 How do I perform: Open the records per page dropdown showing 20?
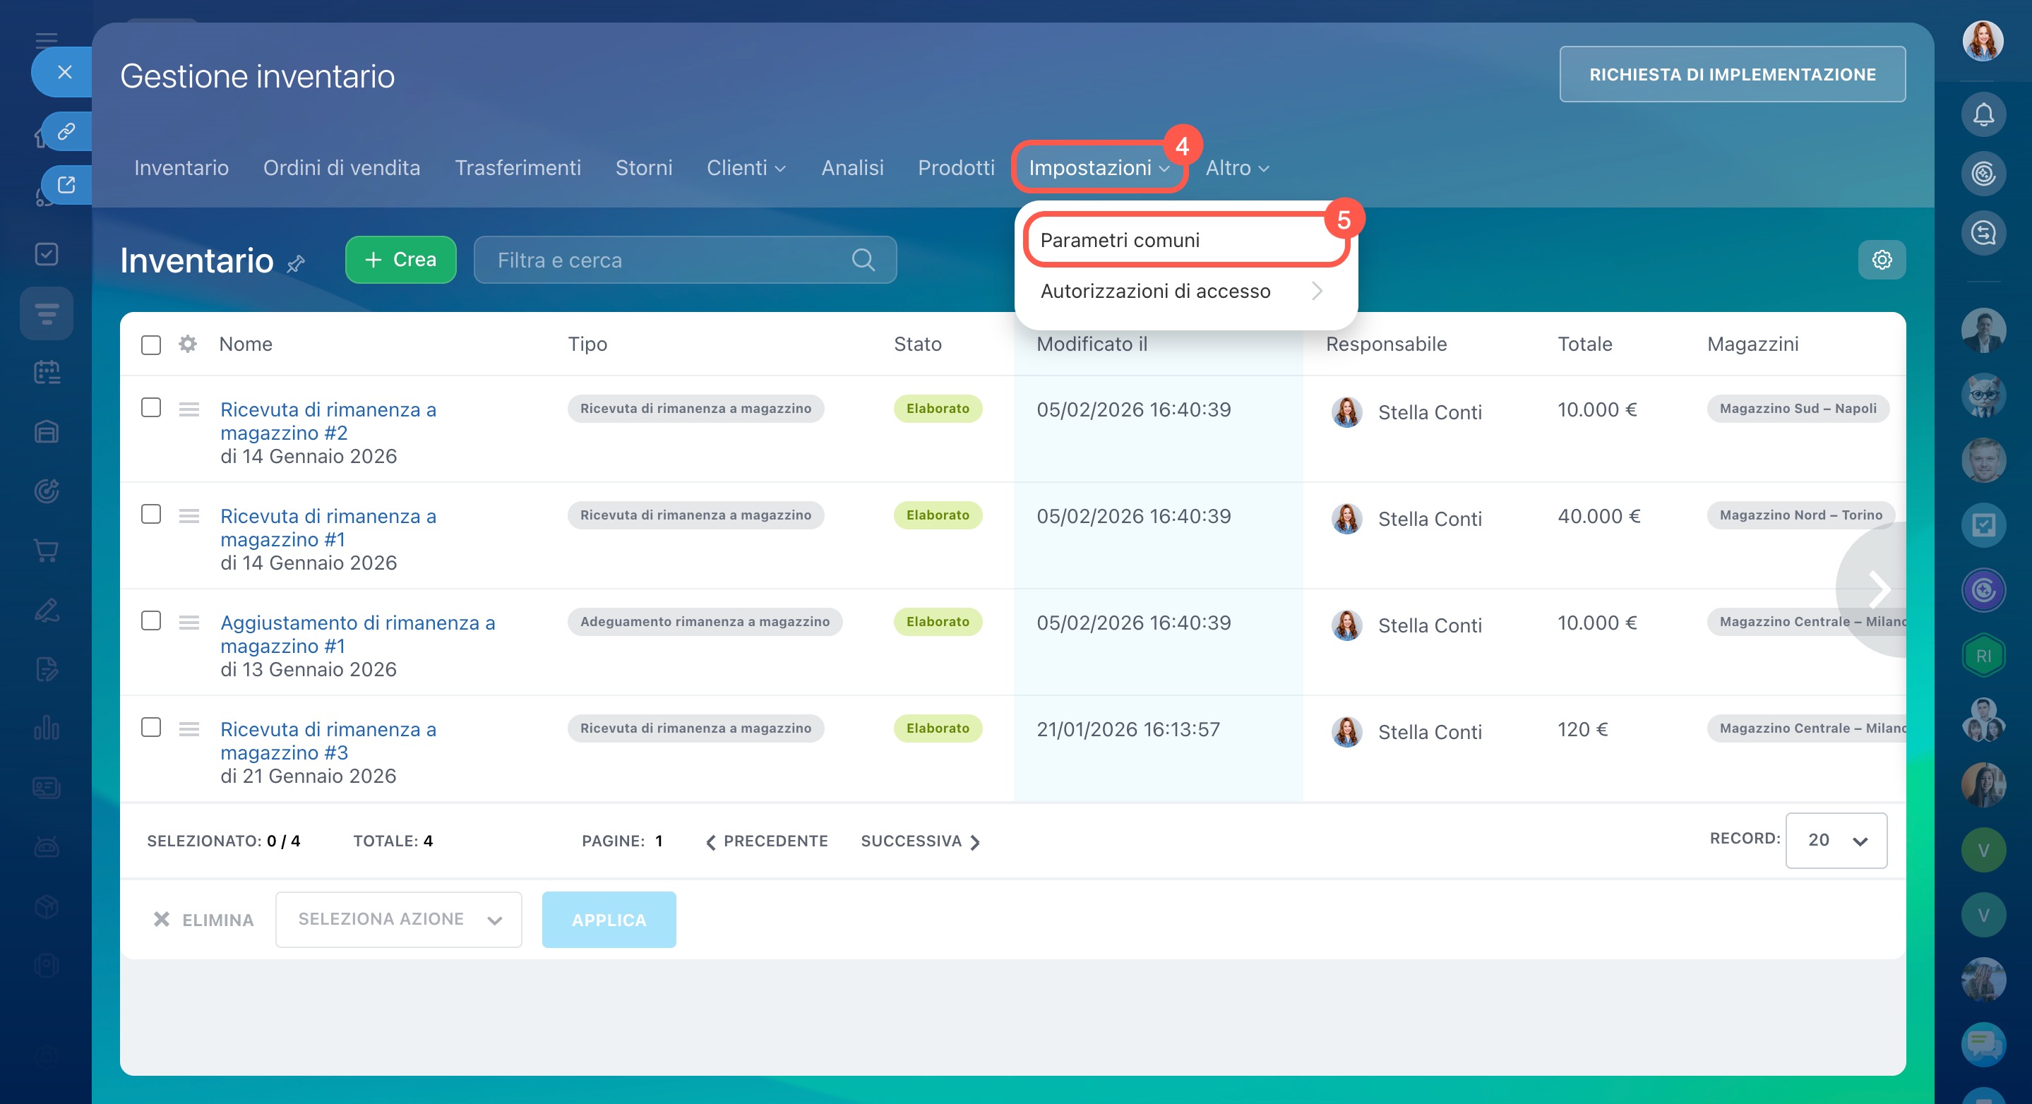pyautogui.click(x=1836, y=840)
